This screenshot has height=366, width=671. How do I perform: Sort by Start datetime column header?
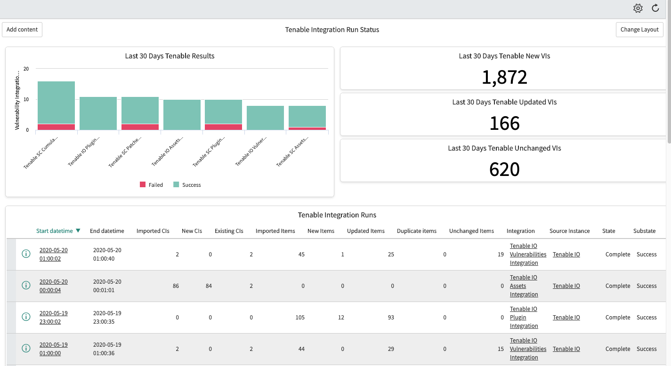click(x=55, y=231)
